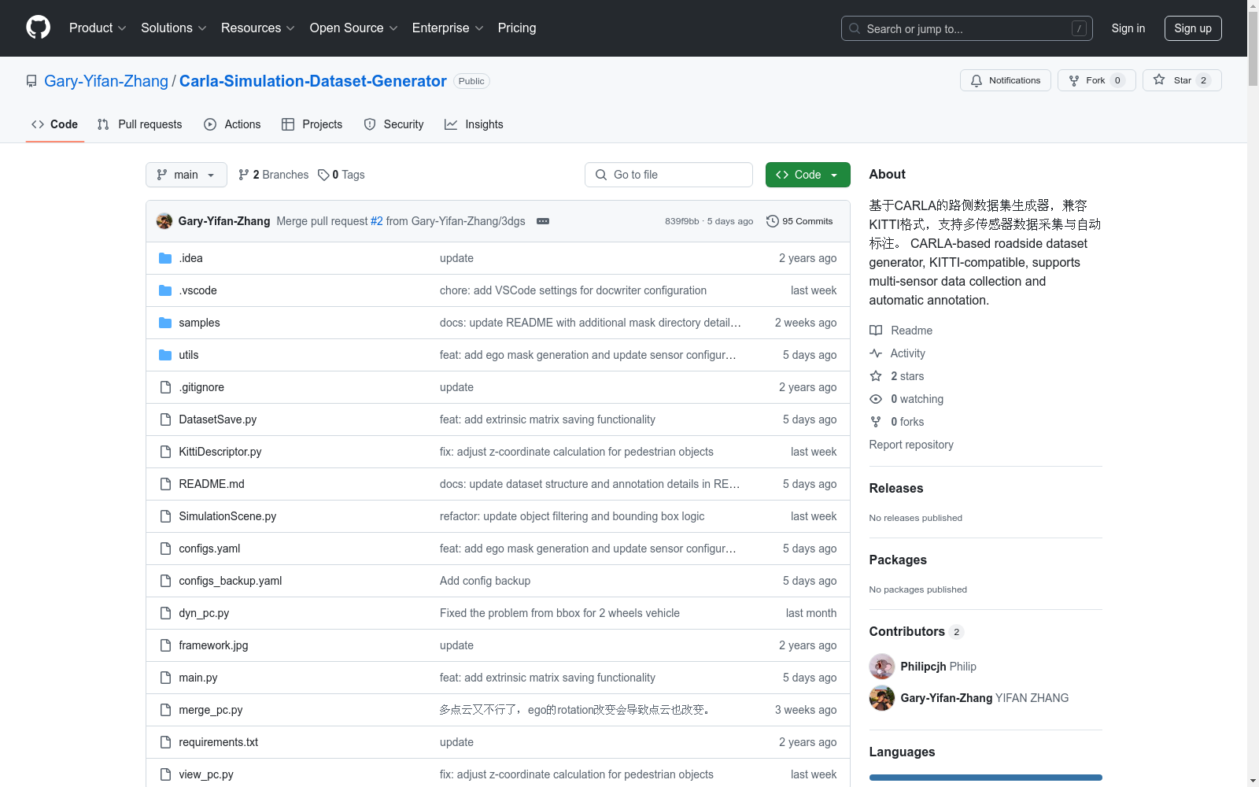Viewport: 1259px width, 787px height.
Task: Open the Carla-Simulation-Dataset-Generator repo title link
Action: (313, 81)
